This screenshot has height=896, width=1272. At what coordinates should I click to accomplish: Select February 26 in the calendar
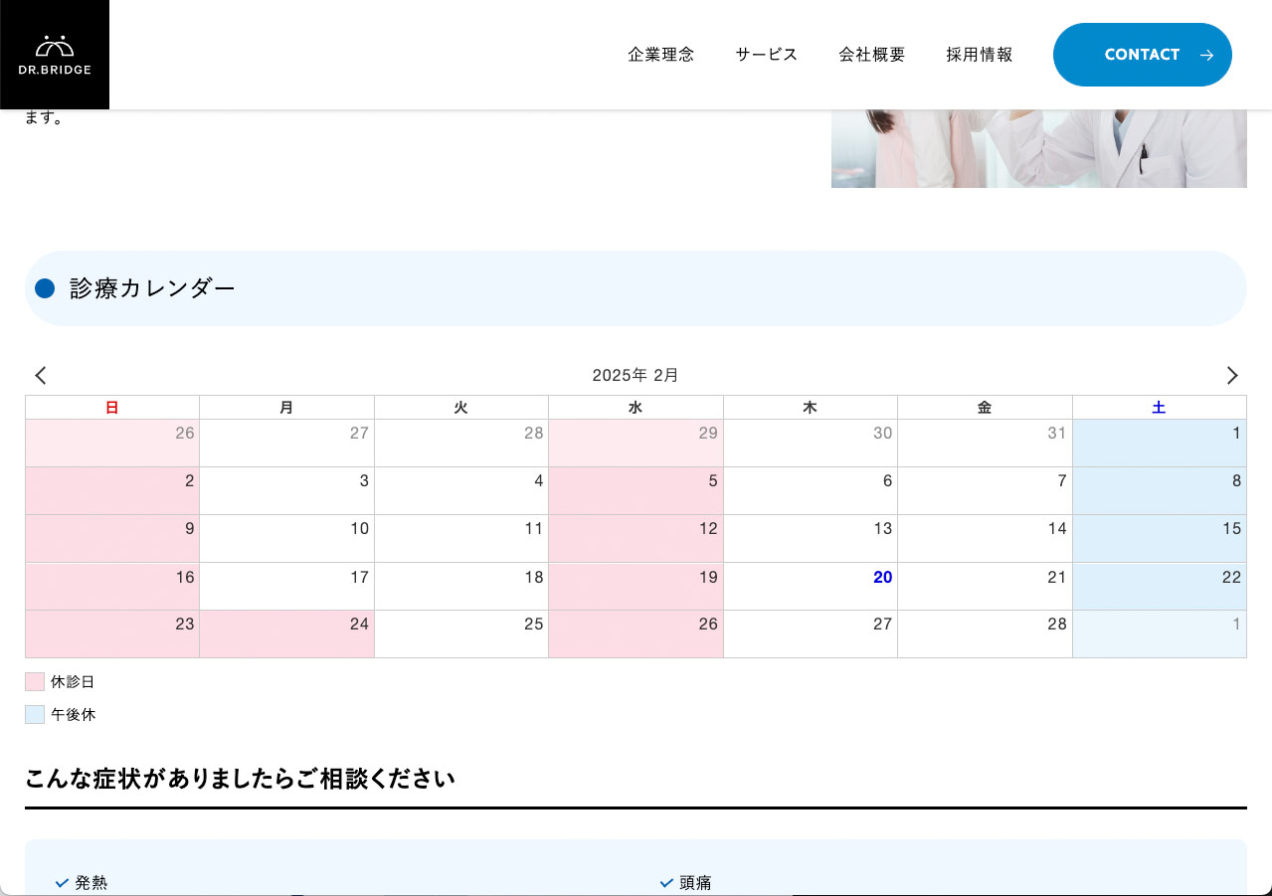coord(636,634)
